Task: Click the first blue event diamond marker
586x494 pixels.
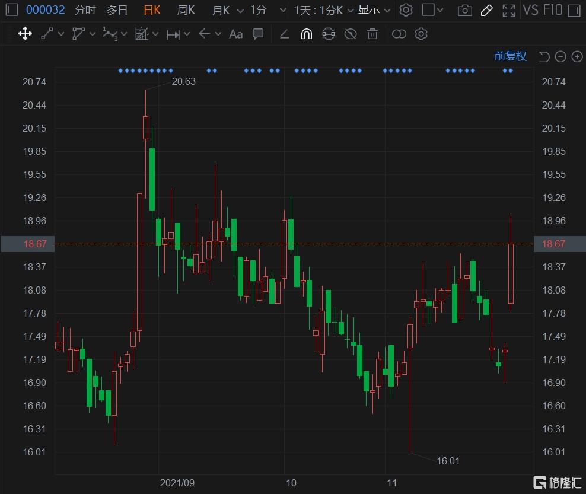Action: (x=120, y=71)
